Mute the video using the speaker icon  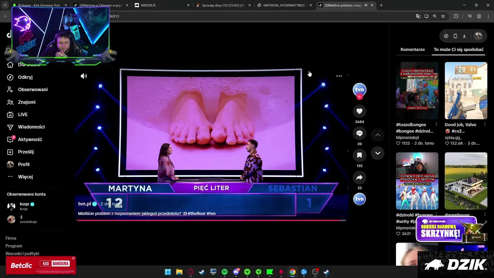[x=84, y=76]
